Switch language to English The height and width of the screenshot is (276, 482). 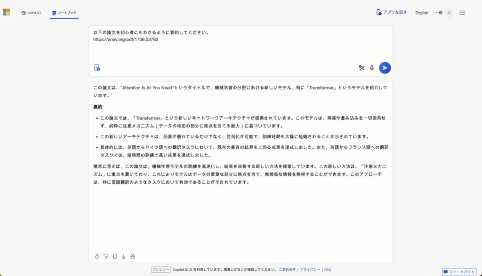pyautogui.click(x=422, y=13)
